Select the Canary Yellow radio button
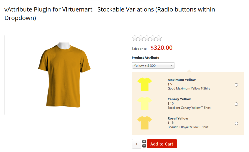This screenshot has height=152, width=249. (x=236, y=104)
